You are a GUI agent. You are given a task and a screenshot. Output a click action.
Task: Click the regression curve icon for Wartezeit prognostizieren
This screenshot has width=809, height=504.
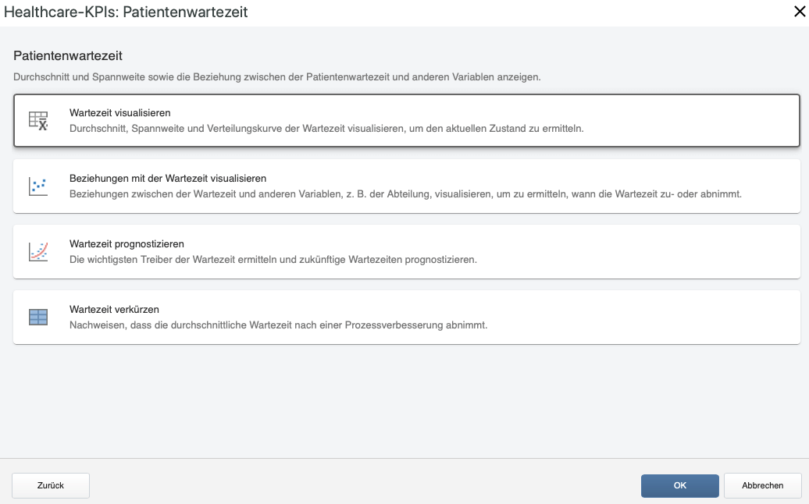(38, 252)
